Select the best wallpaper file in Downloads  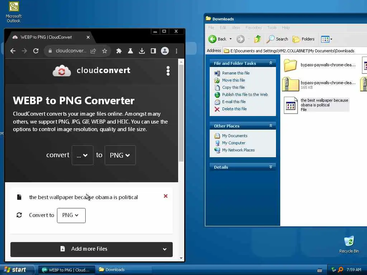pos(316,105)
